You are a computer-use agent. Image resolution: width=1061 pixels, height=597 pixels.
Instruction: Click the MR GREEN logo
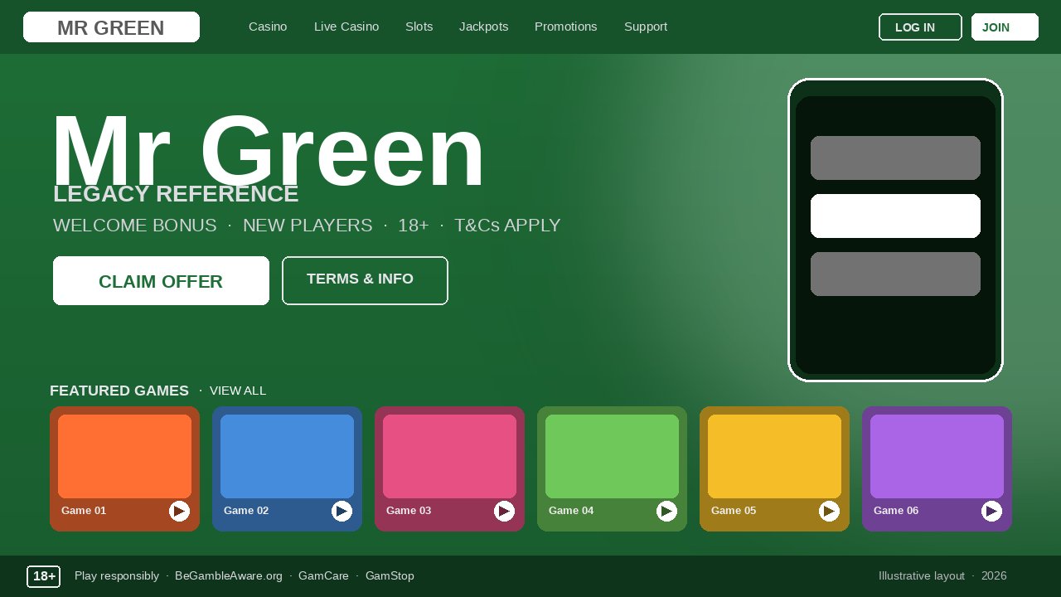pos(110,27)
